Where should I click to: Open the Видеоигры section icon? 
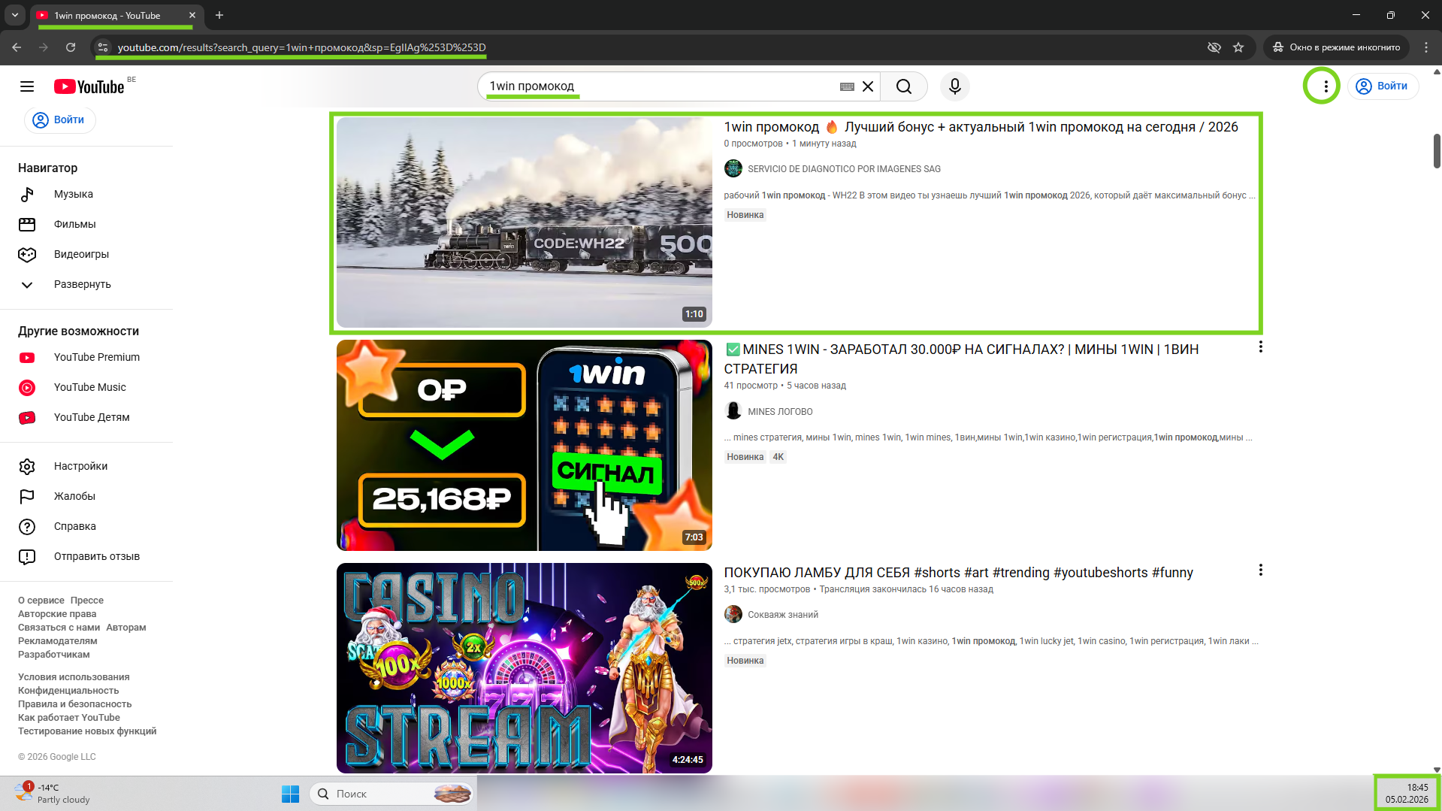tap(27, 255)
